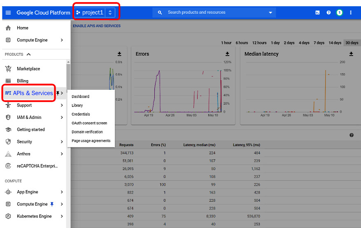Expand Support submenu arrow
361x228 pixels.
62,105
